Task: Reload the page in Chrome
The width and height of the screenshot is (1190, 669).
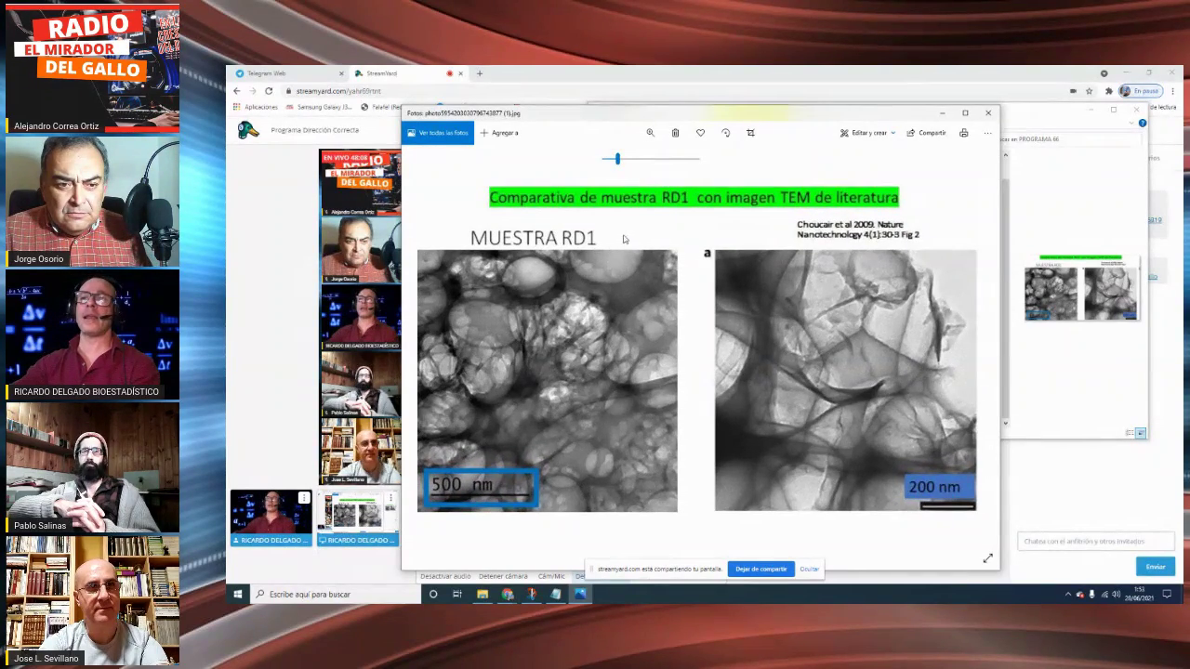Action: click(269, 91)
